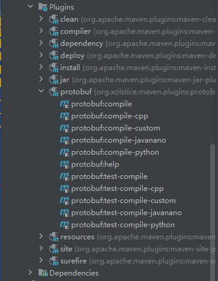Click the protobuf:help goal icon
Image resolution: width=218 pixels, height=281 pixels.
tap(64, 164)
